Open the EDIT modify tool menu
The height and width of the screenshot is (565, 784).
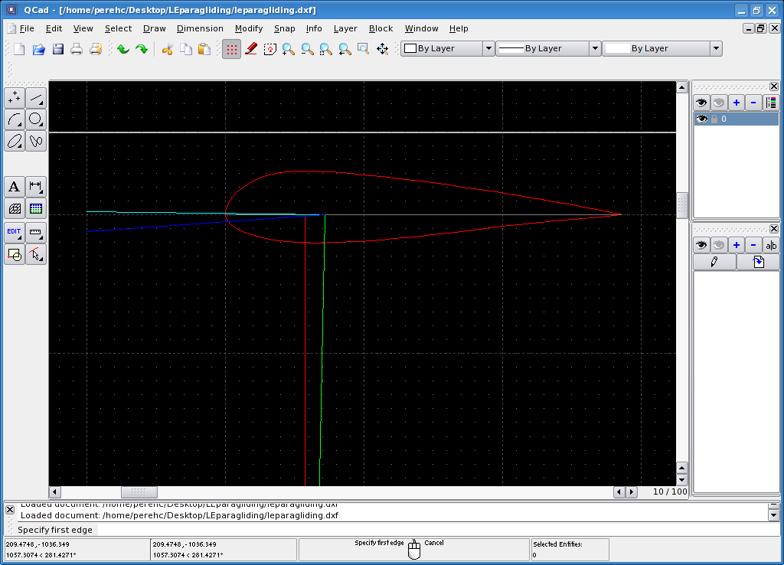pyautogui.click(x=15, y=233)
